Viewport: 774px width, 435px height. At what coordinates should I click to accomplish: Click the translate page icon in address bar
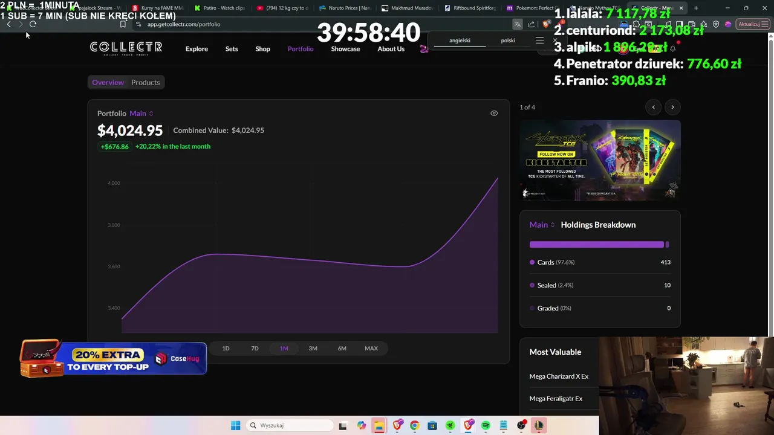[x=518, y=24]
